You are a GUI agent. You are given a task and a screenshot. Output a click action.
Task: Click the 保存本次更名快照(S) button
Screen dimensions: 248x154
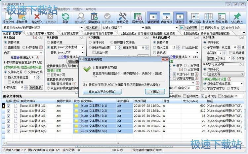102,92
